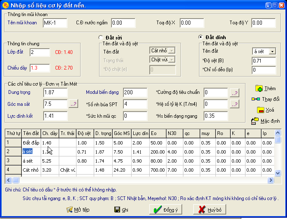Screen dimensions: 287x219
Task: Click the Ch. dày column header
Action: (50, 133)
